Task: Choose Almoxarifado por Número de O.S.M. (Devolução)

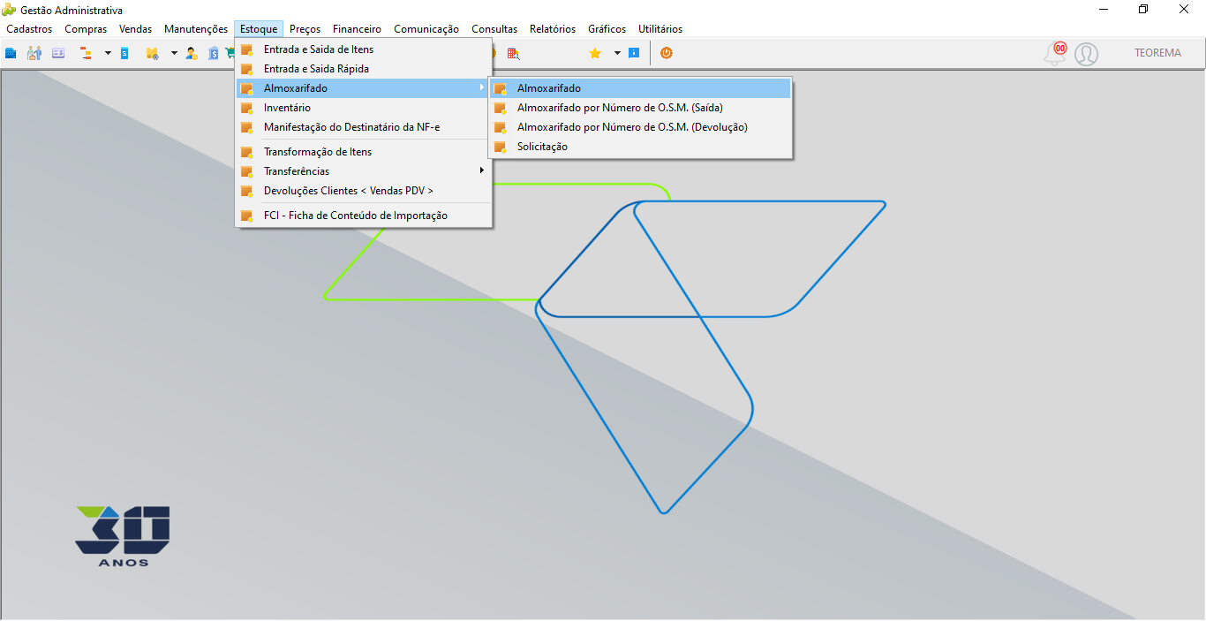Action: pyautogui.click(x=640, y=127)
